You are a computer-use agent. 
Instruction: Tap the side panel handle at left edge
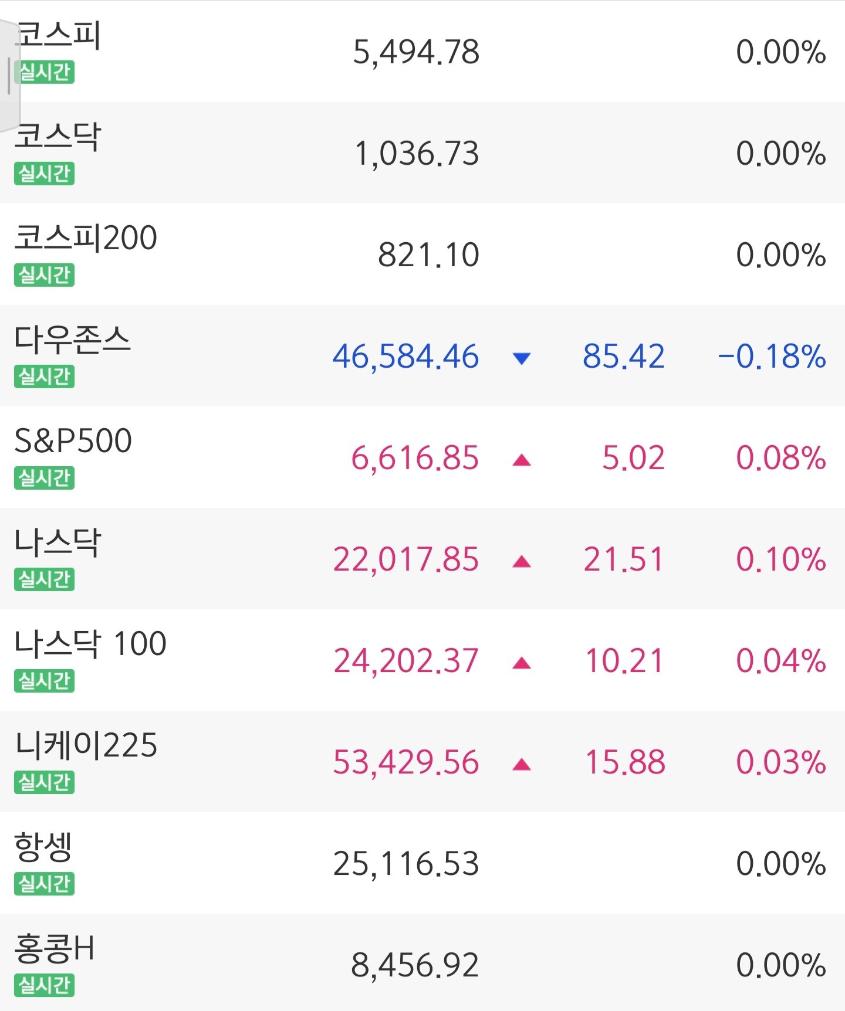pyautogui.click(x=9, y=76)
